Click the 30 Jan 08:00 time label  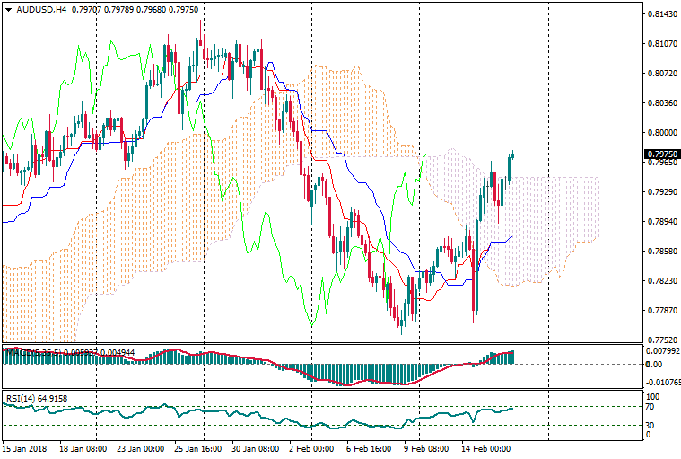[256, 447]
